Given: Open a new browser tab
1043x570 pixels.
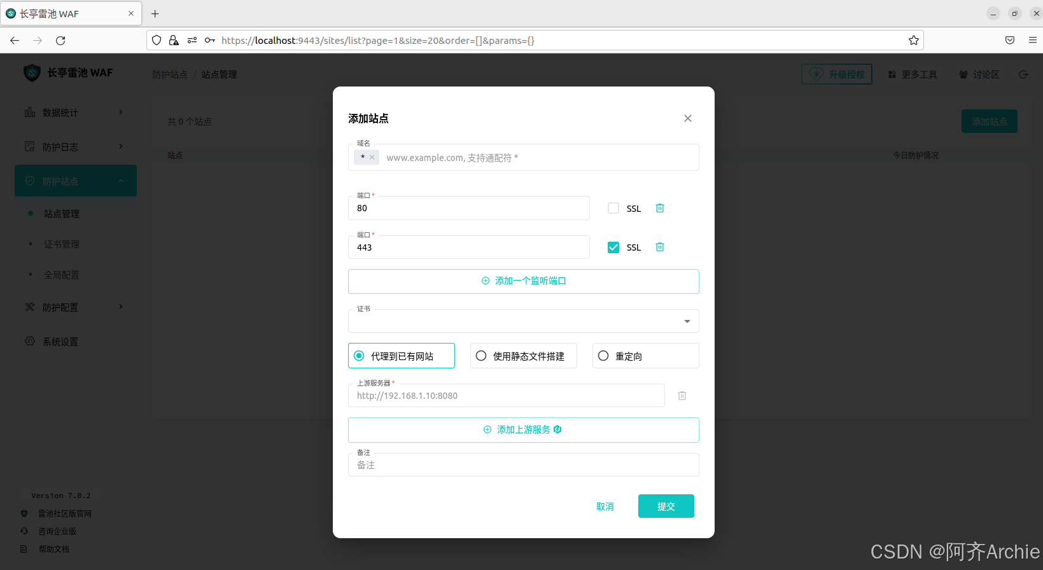Looking at the screenshot, I should click(155, 13).
